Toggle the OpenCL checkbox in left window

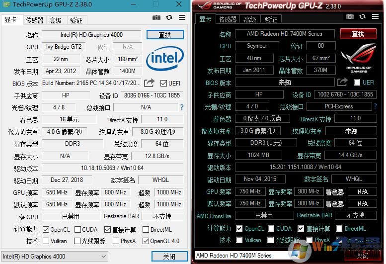46,230
